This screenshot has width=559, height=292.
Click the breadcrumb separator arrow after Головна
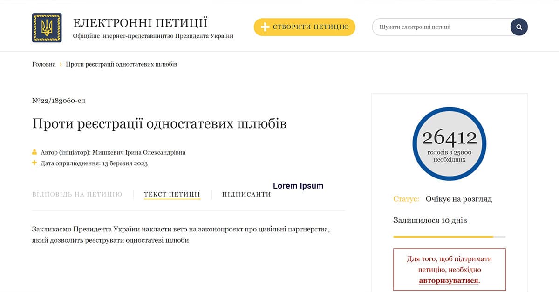[x=60, y=64]
